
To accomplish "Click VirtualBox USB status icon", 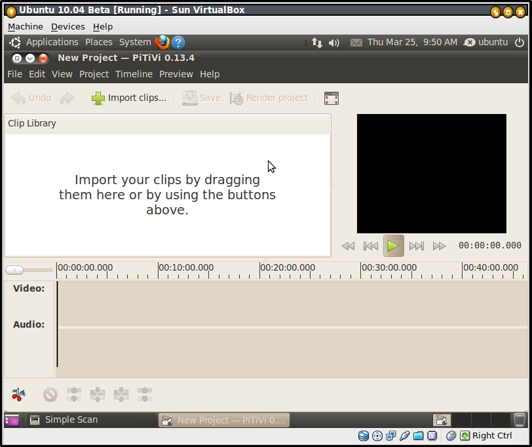I will pos(404,436).
